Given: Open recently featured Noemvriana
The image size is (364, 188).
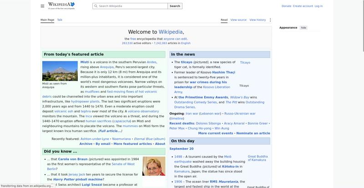Looking at the screenshot, I should (121, 139).
